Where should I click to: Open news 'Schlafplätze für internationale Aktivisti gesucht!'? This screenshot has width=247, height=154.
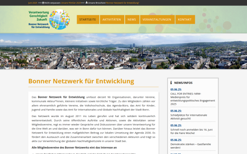pos(189,117)
